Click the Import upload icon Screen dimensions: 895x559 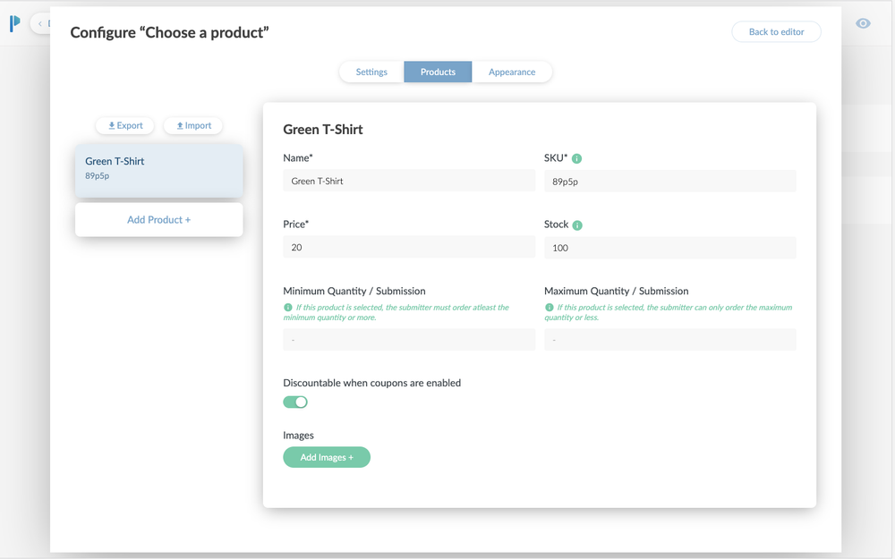point(180,125)
